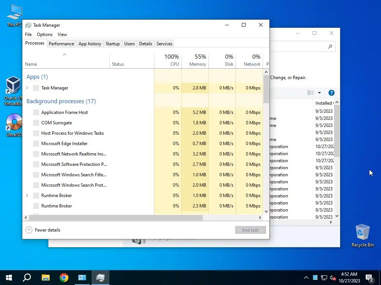Expand the Task Manager app row

coord(27,88)
